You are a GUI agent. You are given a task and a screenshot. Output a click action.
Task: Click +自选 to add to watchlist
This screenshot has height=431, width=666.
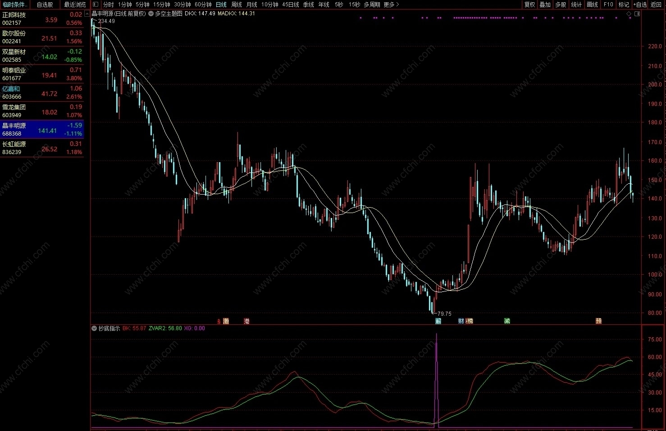coord(640,5)
